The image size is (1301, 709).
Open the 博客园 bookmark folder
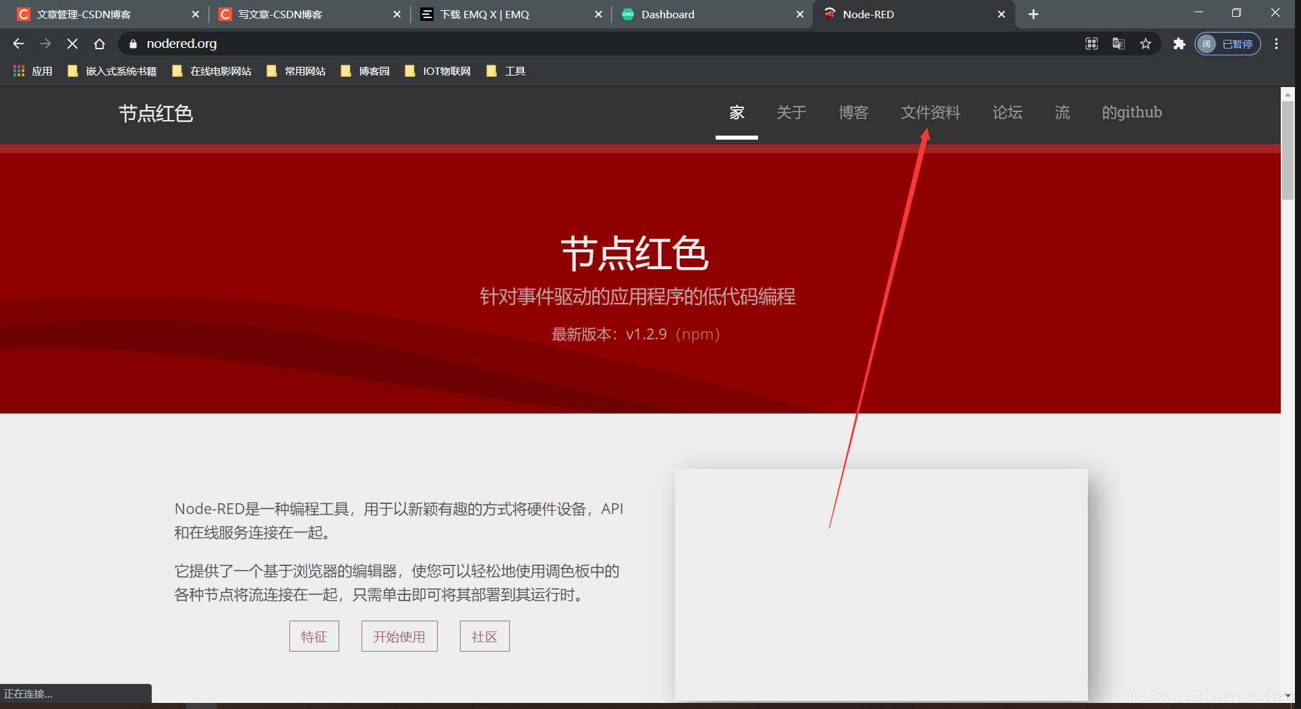(x=366, y=71)
